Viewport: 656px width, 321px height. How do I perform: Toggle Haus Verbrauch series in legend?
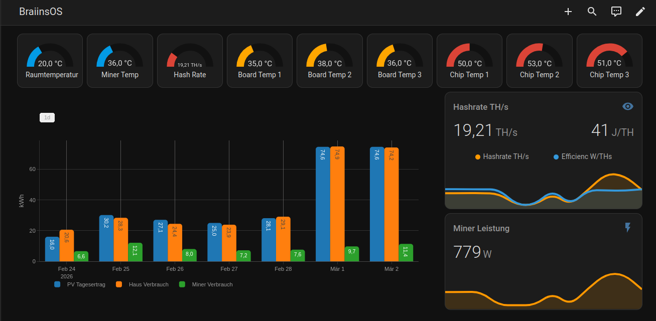[x=143, y=284]
